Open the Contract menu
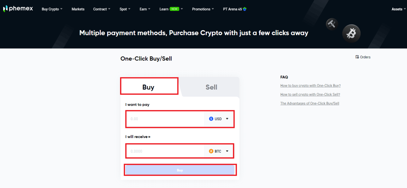The width and height of the screenshot is (407, 188). (x=101, y=9)
